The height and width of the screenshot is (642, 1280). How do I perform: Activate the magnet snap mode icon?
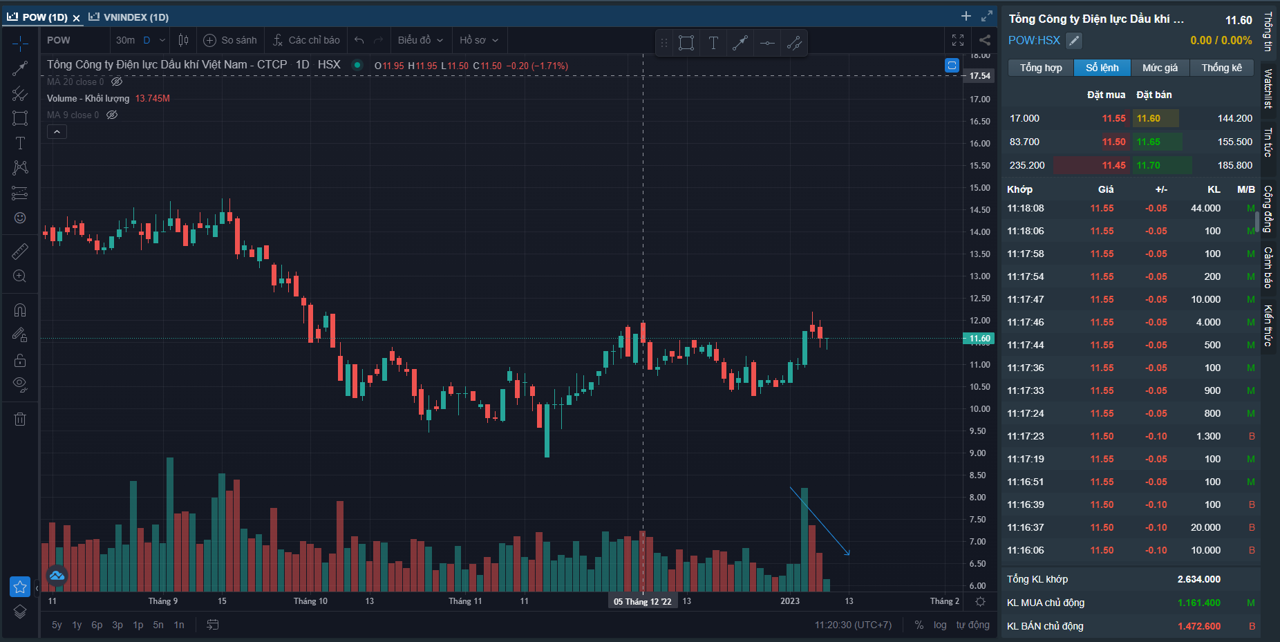coord(20,310)
